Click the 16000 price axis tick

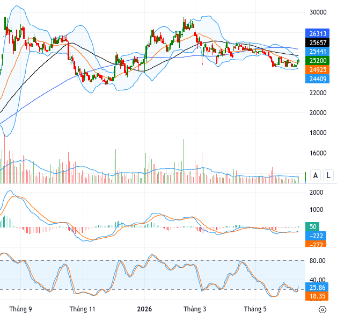(318, 153)
